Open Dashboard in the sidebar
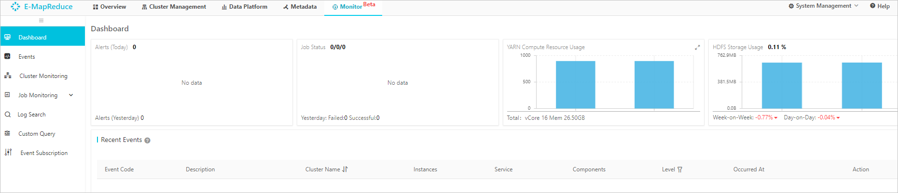Viewport: 898px width, 193px height. tap(42, 36)
